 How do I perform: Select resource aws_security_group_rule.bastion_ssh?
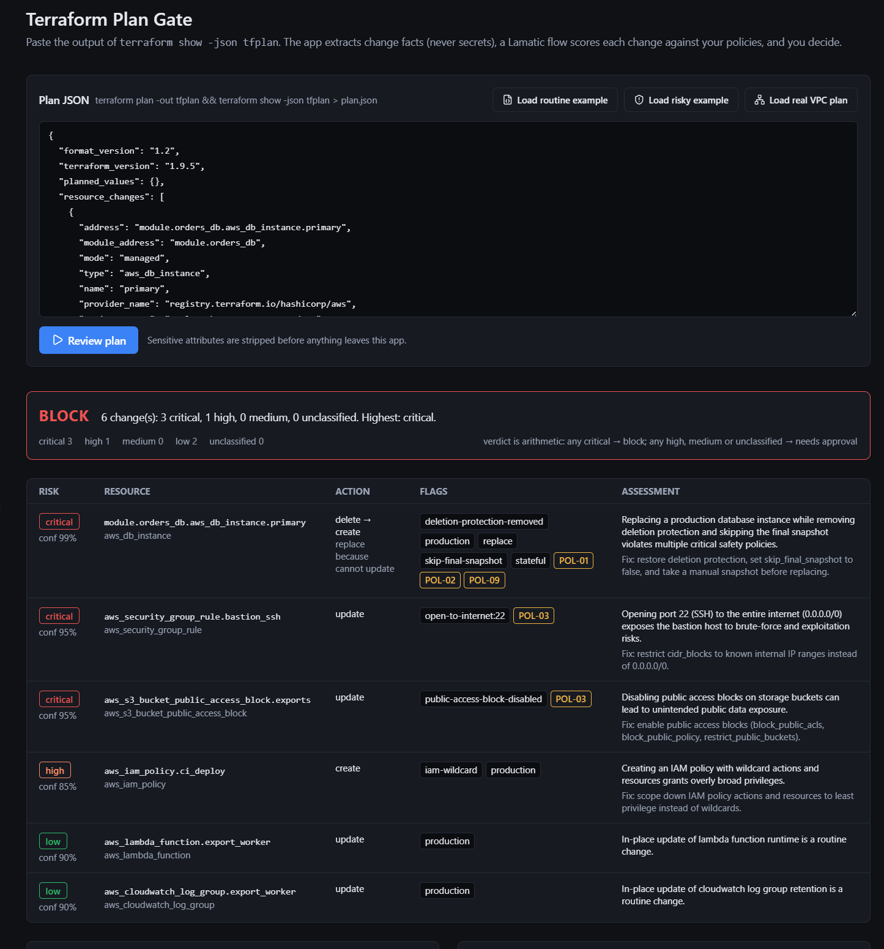pyautogui.click(x=192, y=617)
